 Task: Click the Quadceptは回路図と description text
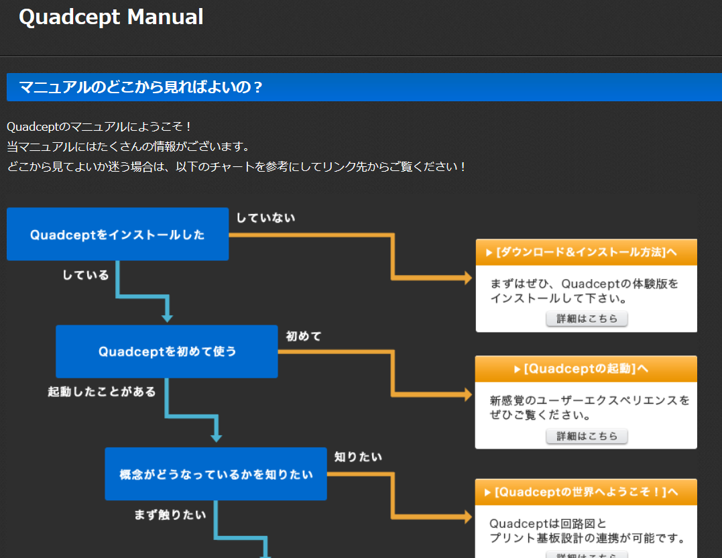587,531
